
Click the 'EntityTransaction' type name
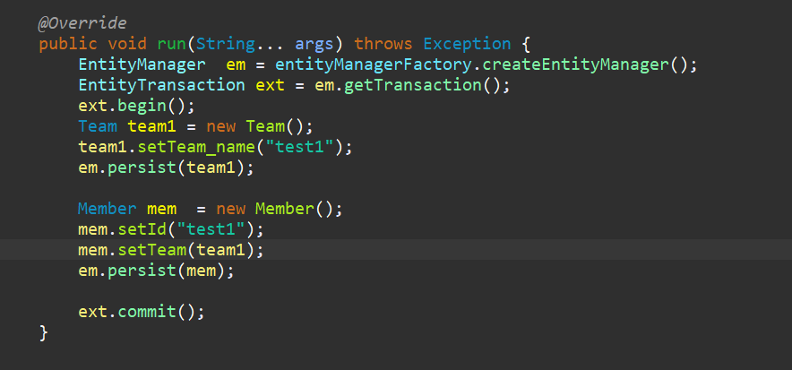(161, 85)
